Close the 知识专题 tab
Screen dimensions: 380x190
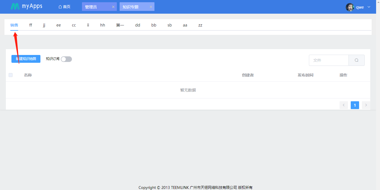tap(151, 7)
